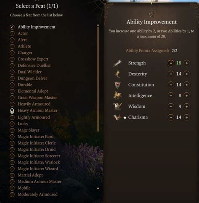199x203 pixels.
Task: Increase Charisma with the plus button
Action: tap(186, 117)
